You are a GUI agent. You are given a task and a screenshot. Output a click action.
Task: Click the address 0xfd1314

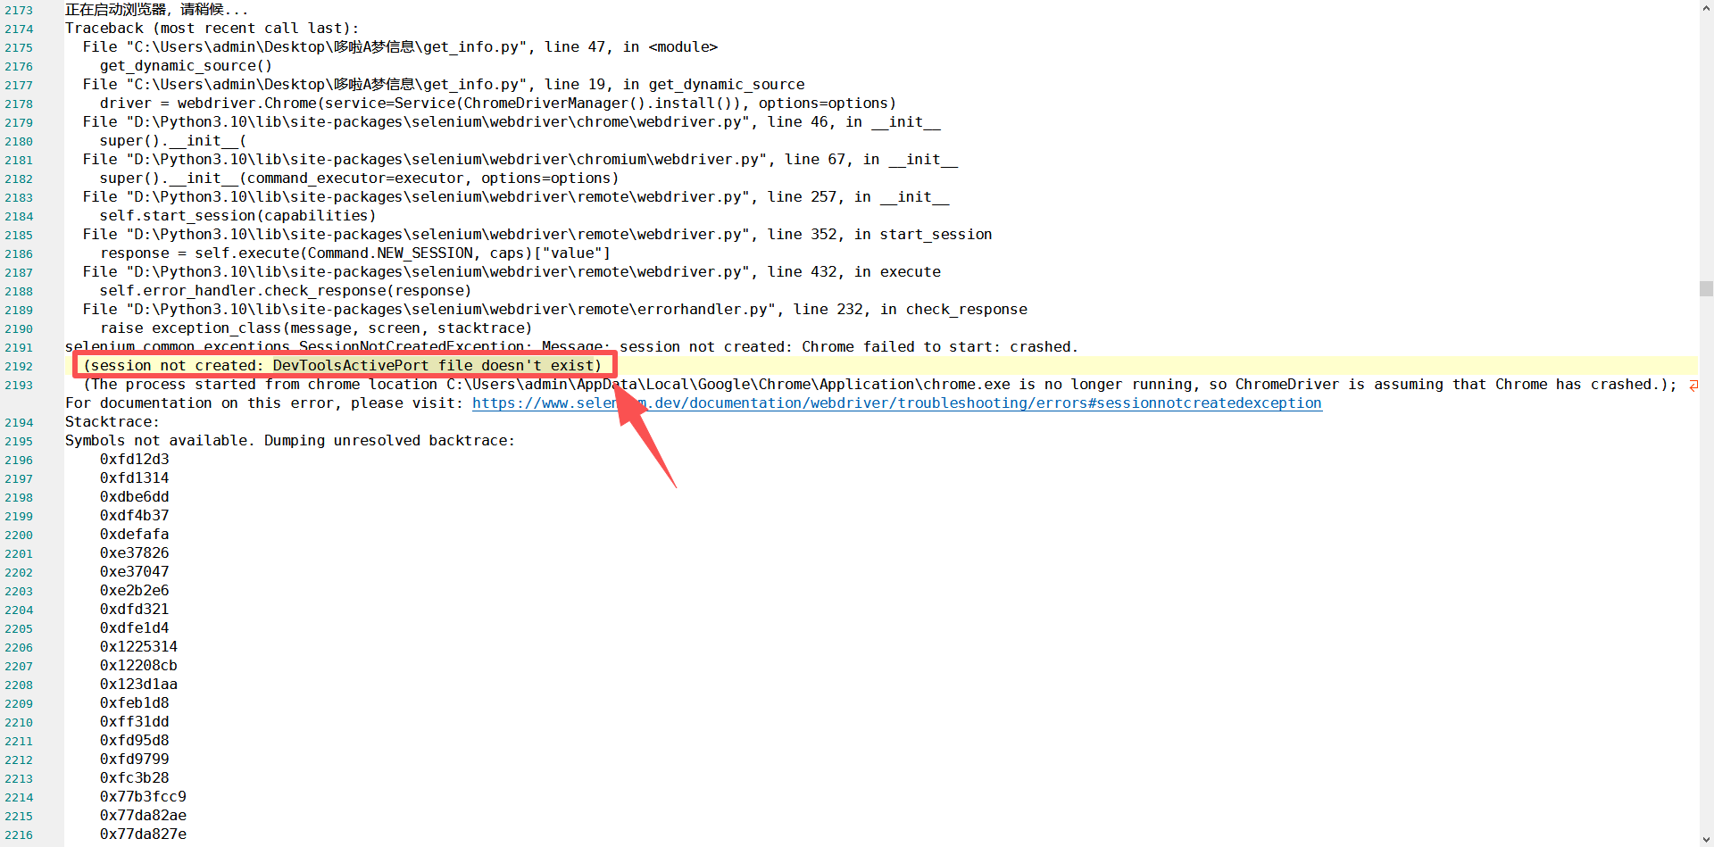coord(134,478)
